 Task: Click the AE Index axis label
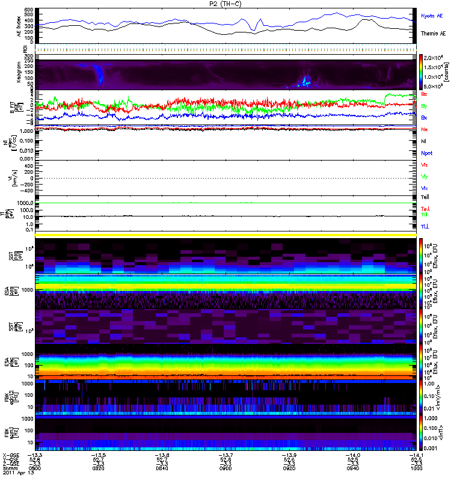[x=19, y=26]
